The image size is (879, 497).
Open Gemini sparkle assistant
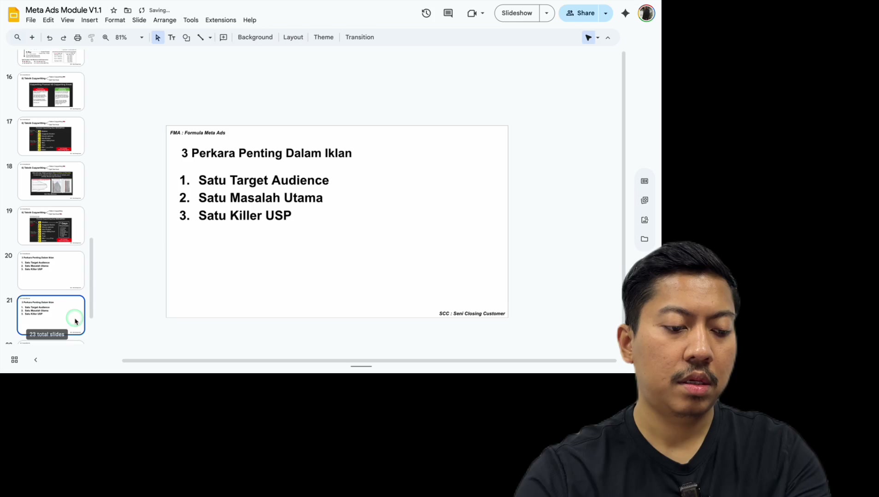pyautogui.click(x=625, y=13)
